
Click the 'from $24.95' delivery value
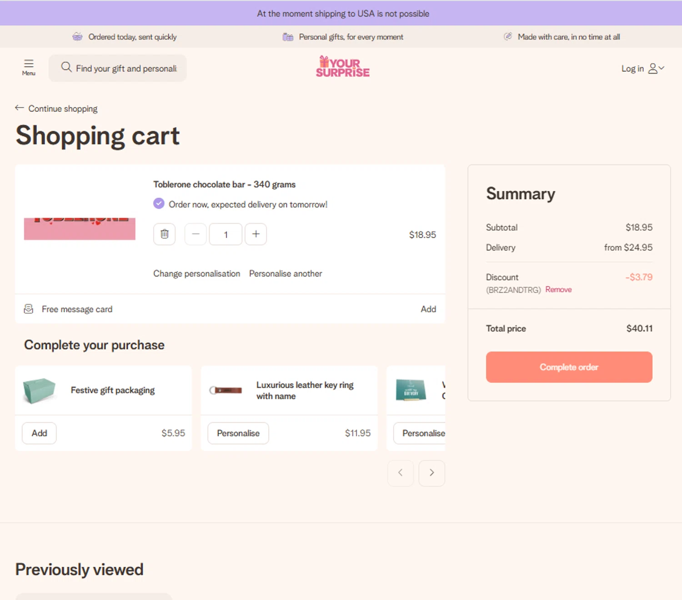[628, 247]
